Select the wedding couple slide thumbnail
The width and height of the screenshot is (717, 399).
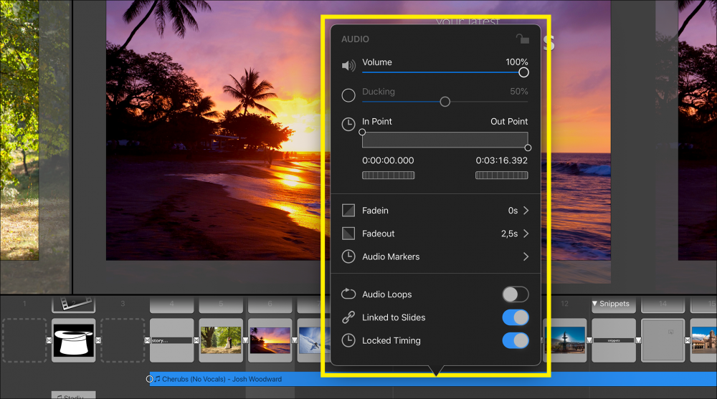[221, 340]
